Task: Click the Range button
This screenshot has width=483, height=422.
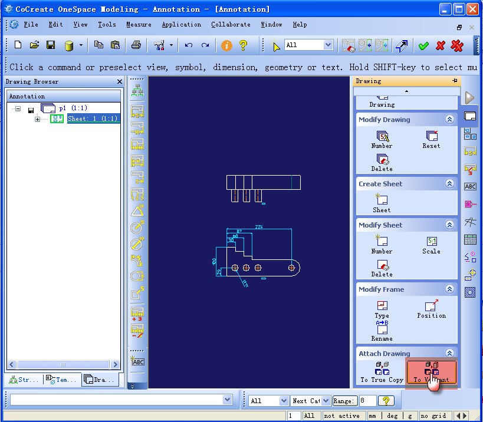Action: point(344,401)
